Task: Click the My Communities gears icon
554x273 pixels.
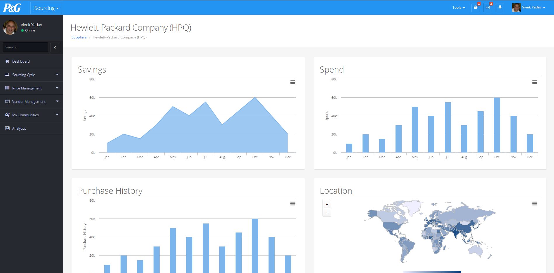Action: pyautogui.click(x=7, y=115)
